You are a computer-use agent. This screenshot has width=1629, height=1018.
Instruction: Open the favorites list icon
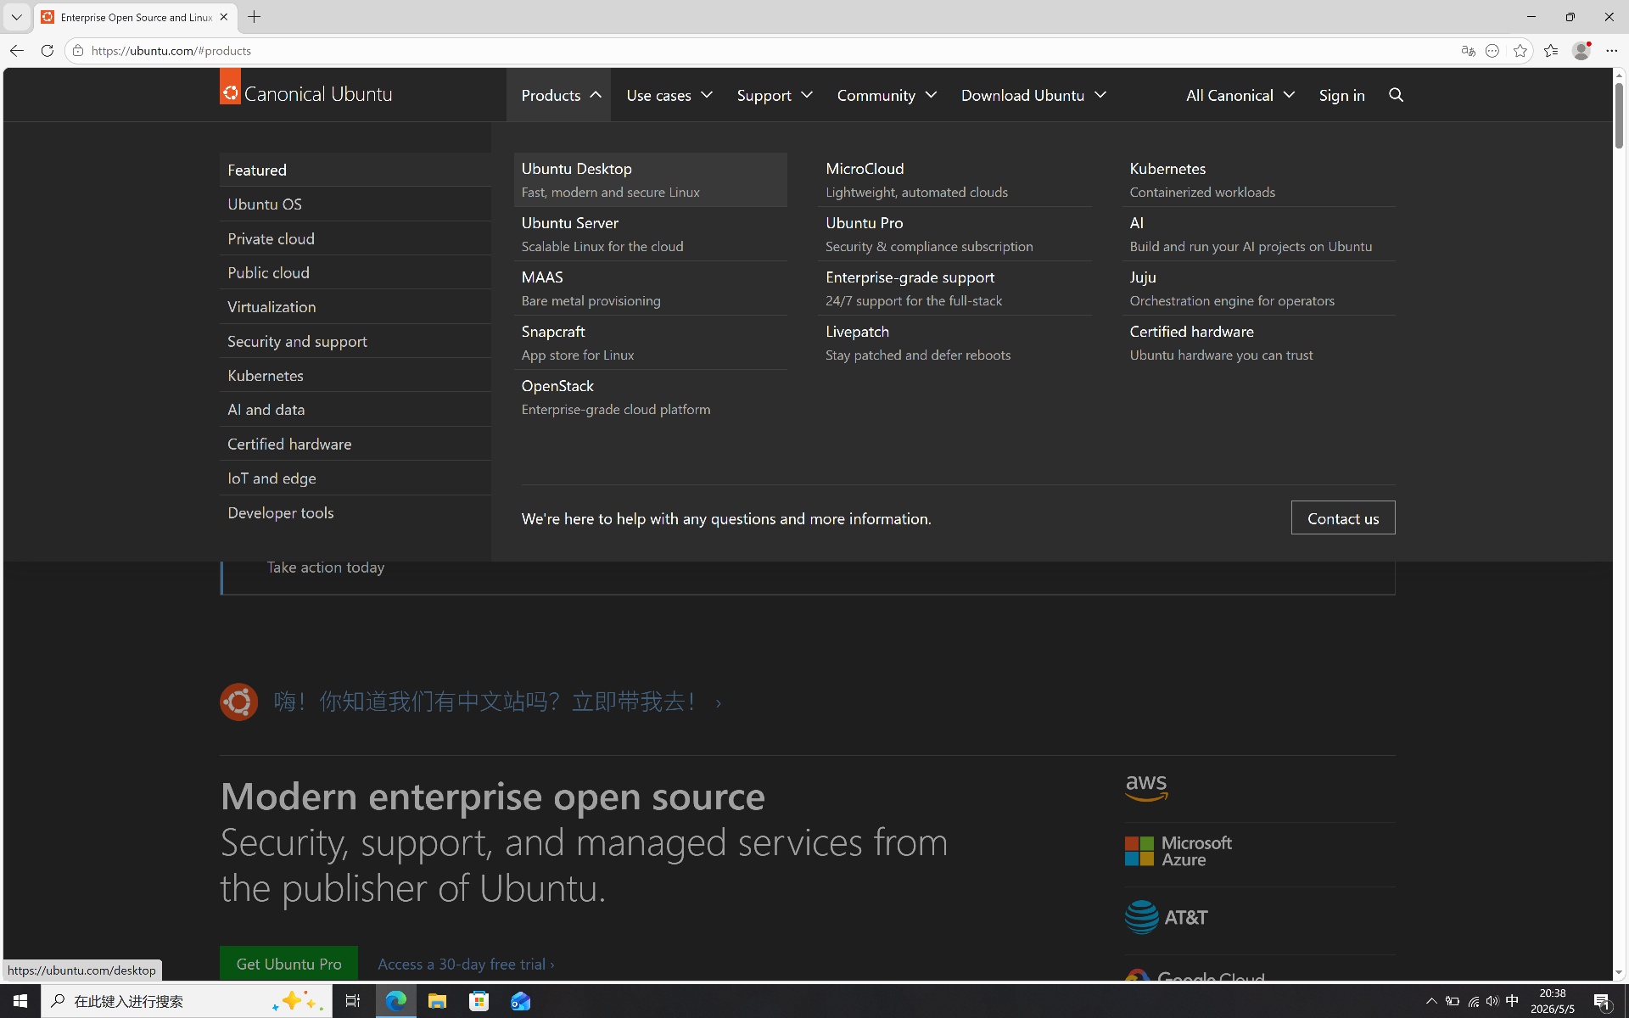coord(1551,51)
